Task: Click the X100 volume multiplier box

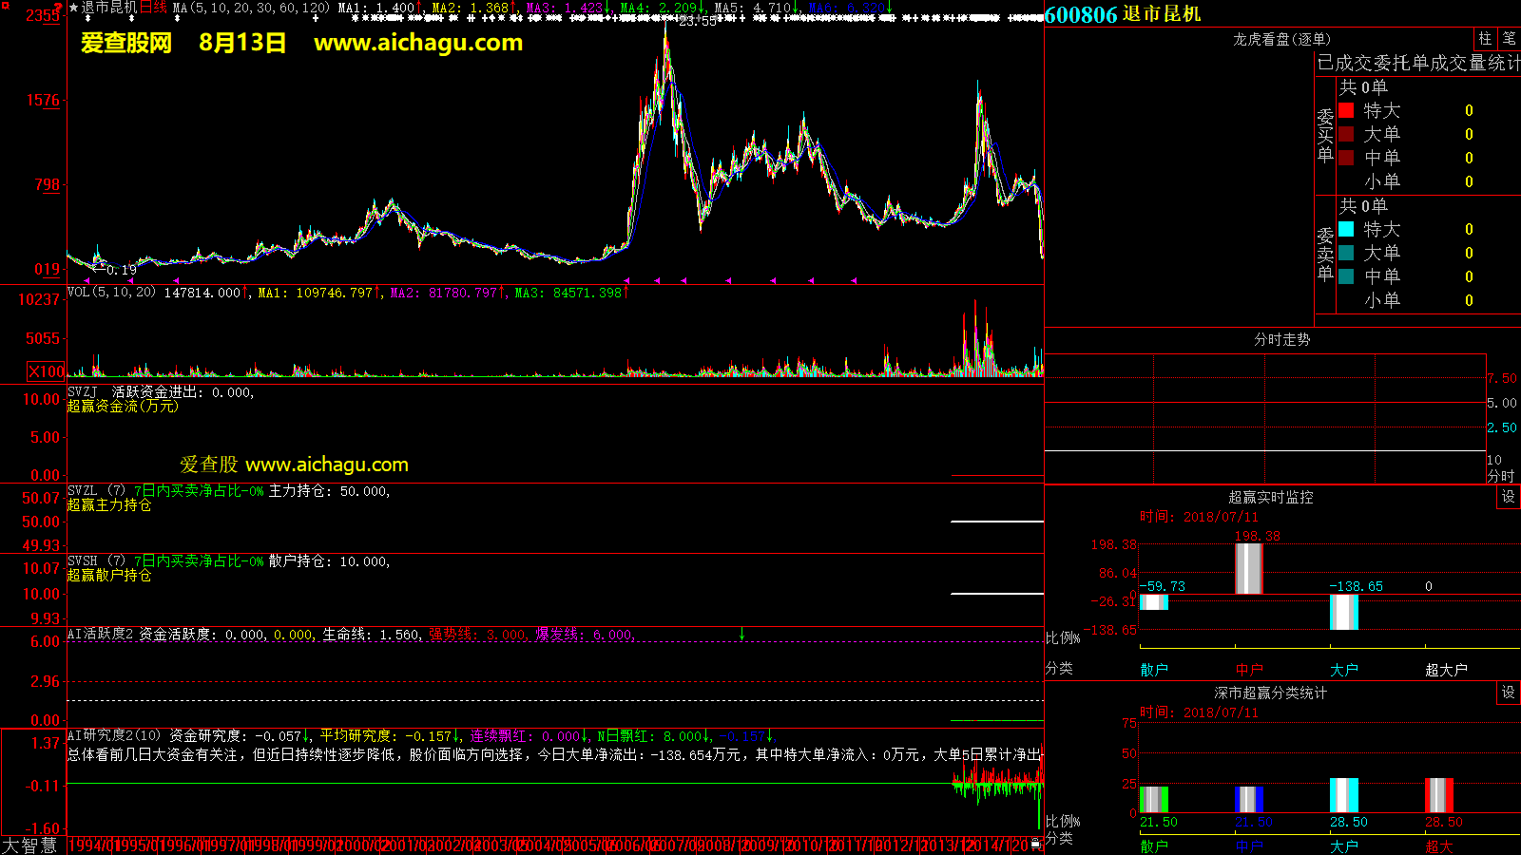Action: (46, 371)
